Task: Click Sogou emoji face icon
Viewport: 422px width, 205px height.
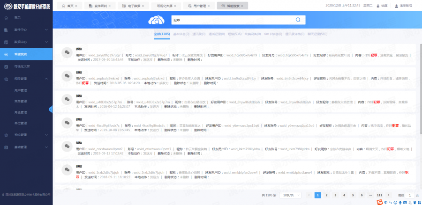Action: 395,202
